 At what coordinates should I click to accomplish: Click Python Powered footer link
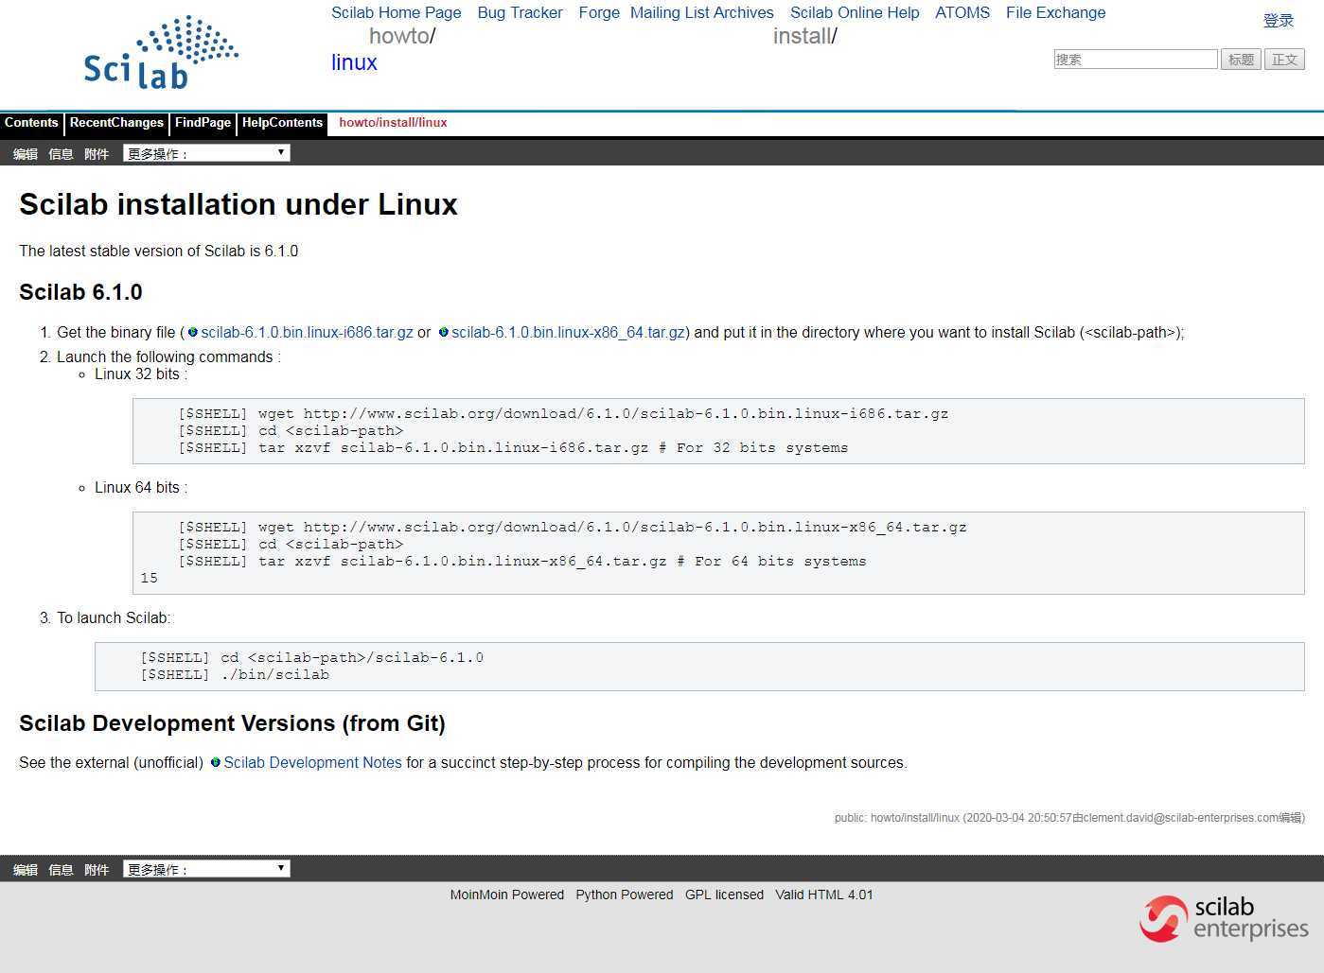[625, 895]
